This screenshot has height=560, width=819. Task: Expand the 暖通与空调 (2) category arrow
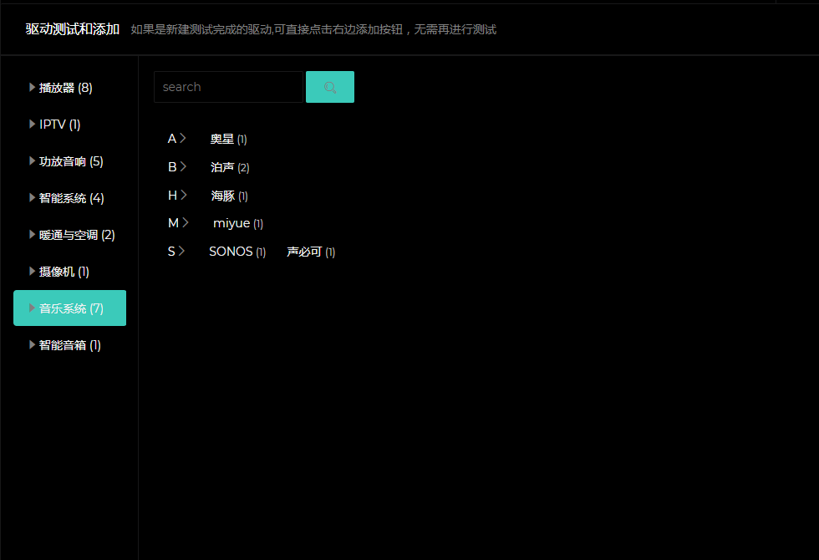coord(32,235)
